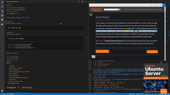Click the 'm h dom mon dow command' code block
This screenshot has height=95, width=170.
pyautogui.click(x=45, y=39)
